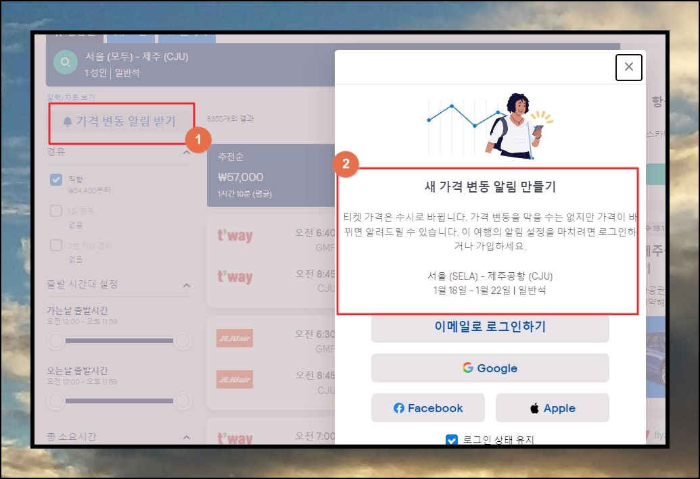Viewport: 700px width, 479px height.
Task: Click 1월 18일 - 1월 22일 date text
Action: click(x=472, y=291)
